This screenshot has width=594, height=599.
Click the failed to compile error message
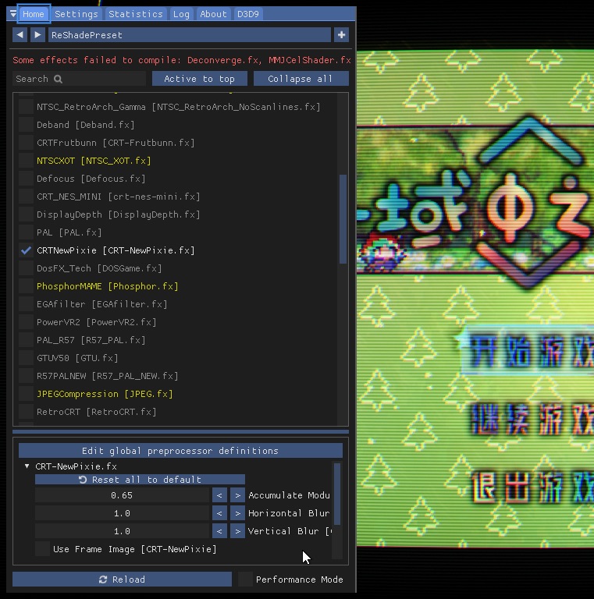182,60
